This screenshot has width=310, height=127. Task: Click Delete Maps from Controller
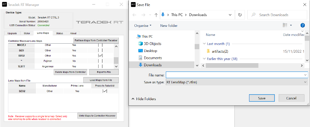[x=70, y=72]
